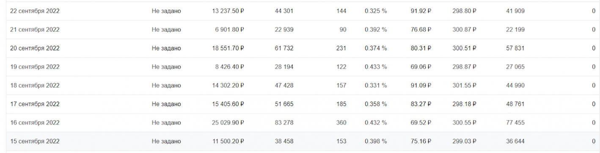Open the 20 сентября 2022 row
Image resolution: width=600 pixels, height=153 pixels.
(x=303, y=48)
